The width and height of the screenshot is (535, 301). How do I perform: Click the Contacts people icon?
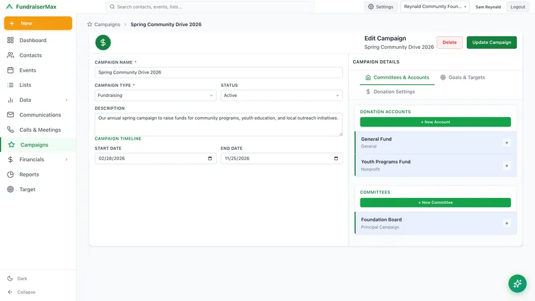tap(11, 55)
